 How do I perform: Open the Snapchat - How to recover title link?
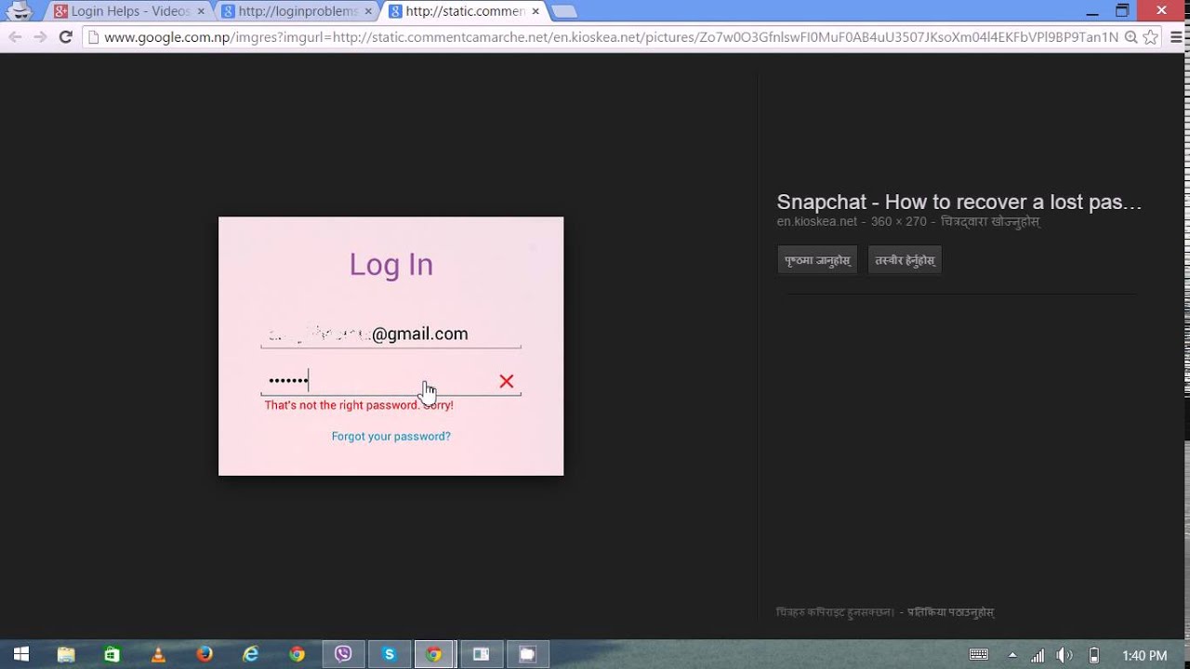959,202
